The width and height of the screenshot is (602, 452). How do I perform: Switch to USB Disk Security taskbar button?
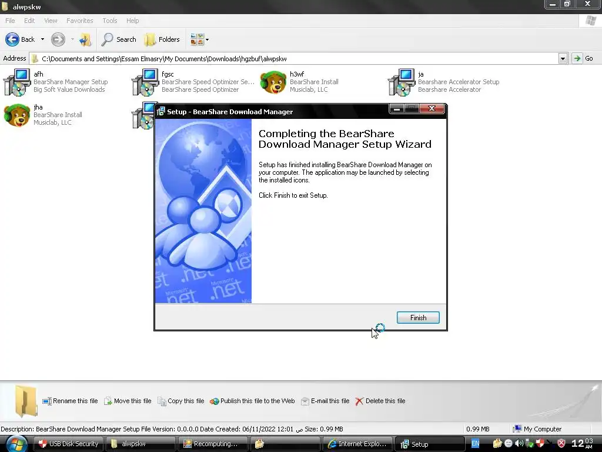[x=68, y=444]
